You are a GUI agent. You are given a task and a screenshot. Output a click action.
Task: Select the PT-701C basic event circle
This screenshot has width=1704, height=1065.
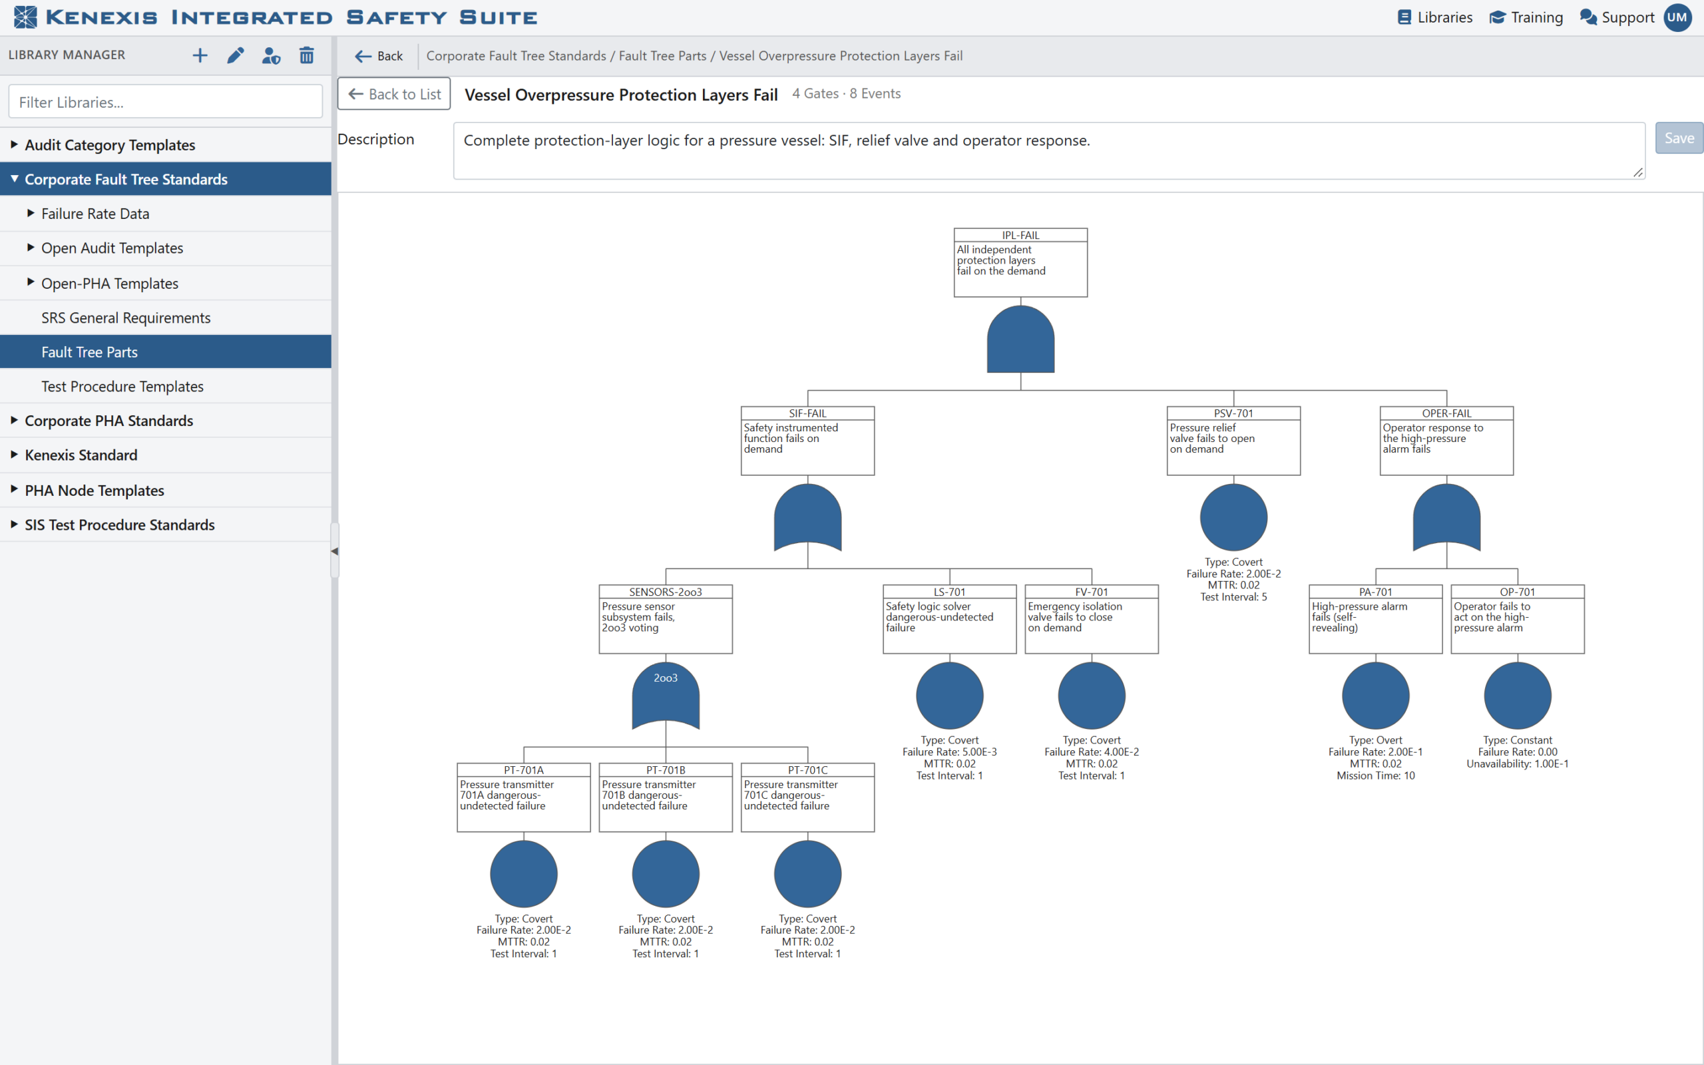(807, 874)
